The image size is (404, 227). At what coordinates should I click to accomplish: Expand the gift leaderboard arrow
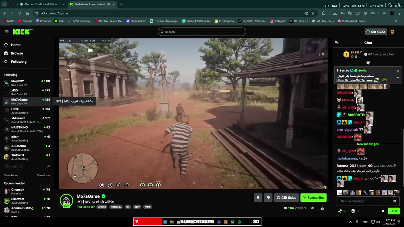coord(368,63)
